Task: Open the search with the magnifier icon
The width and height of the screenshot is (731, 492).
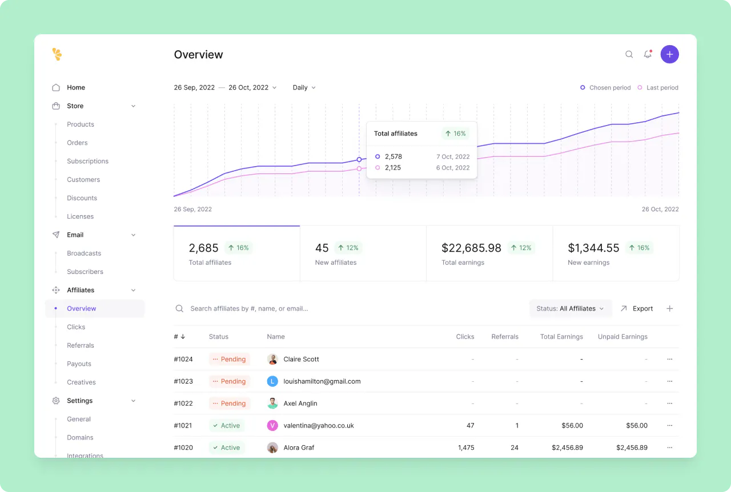Action: point(629,54)
